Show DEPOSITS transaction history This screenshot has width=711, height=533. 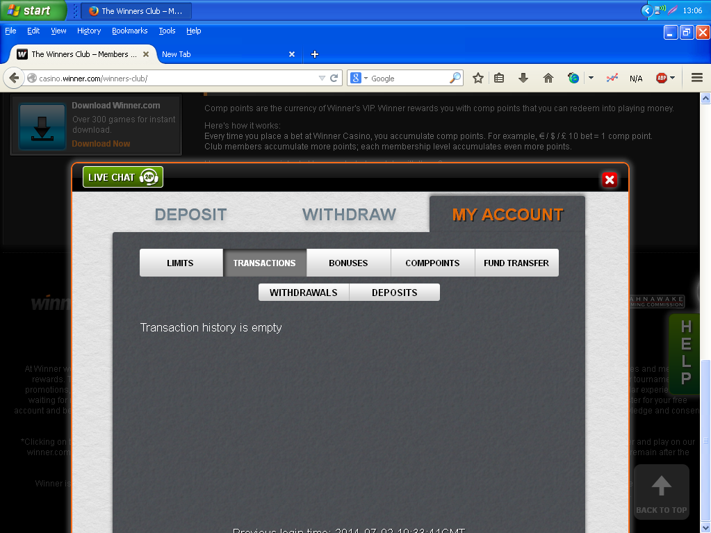(395, 293)
